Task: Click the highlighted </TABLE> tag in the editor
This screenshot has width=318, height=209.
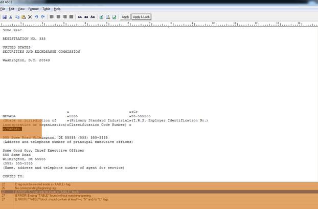Action: pyautogui.click(x=12, y=129)
